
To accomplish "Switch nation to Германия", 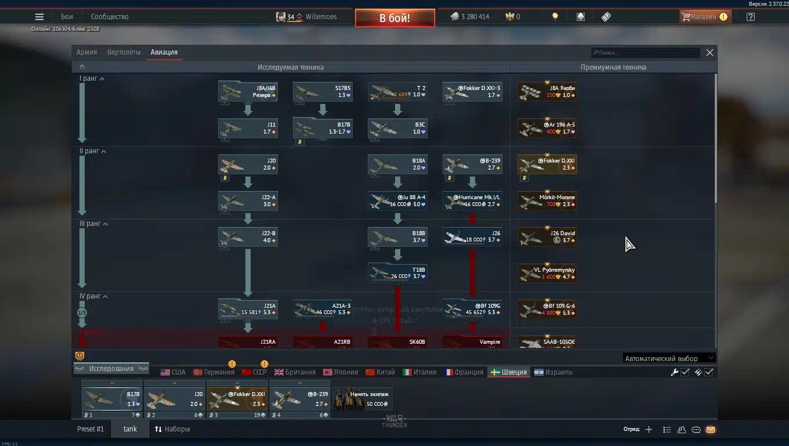I will coord(213,372).
